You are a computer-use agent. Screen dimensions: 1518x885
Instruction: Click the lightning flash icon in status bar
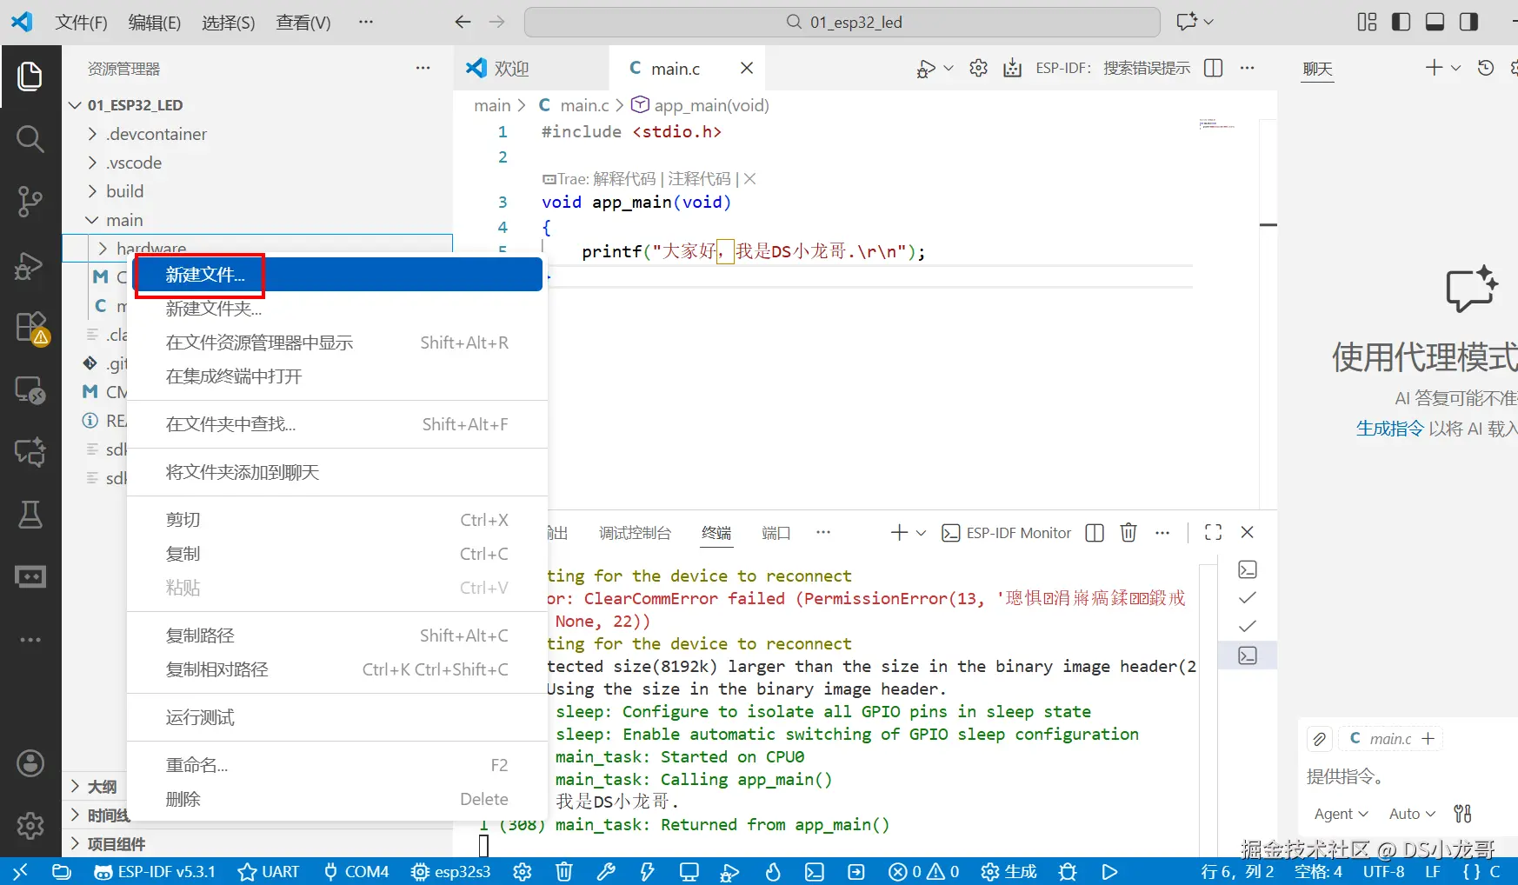pyautogui.click(x=647, y=871)
